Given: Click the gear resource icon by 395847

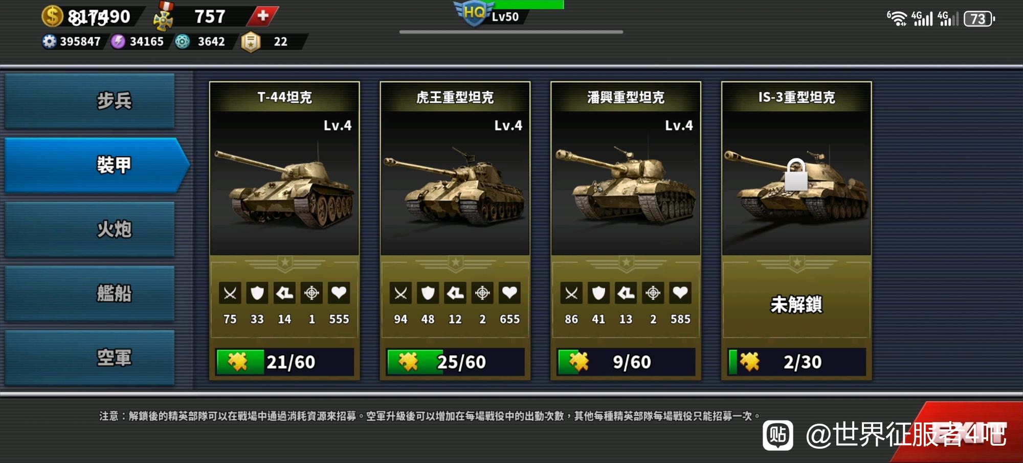Looking at the screenshot, I should [x=49, y=41].
